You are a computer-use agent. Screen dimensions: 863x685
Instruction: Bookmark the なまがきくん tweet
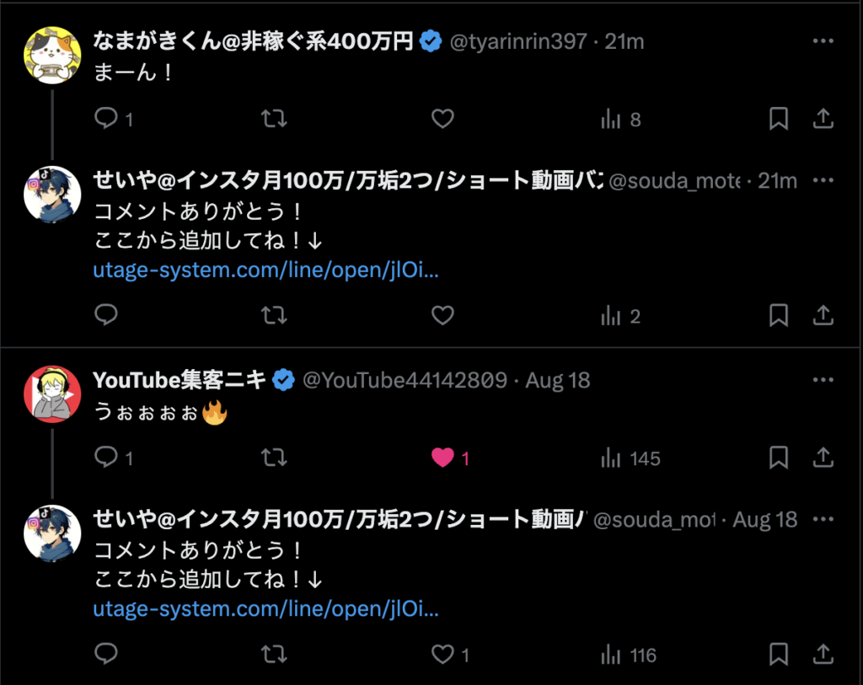[x=779, y=119]
